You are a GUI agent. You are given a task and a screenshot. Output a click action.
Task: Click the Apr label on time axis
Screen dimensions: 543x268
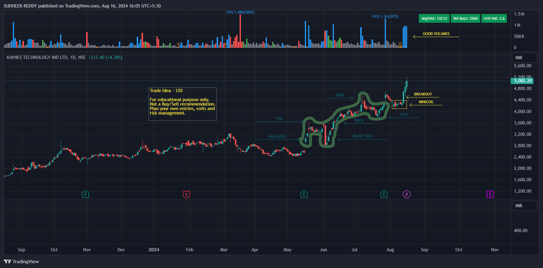click(x=255, y=250)
